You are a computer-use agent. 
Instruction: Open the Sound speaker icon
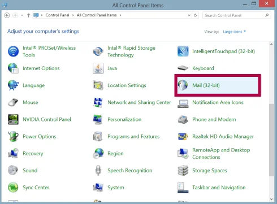13,170
